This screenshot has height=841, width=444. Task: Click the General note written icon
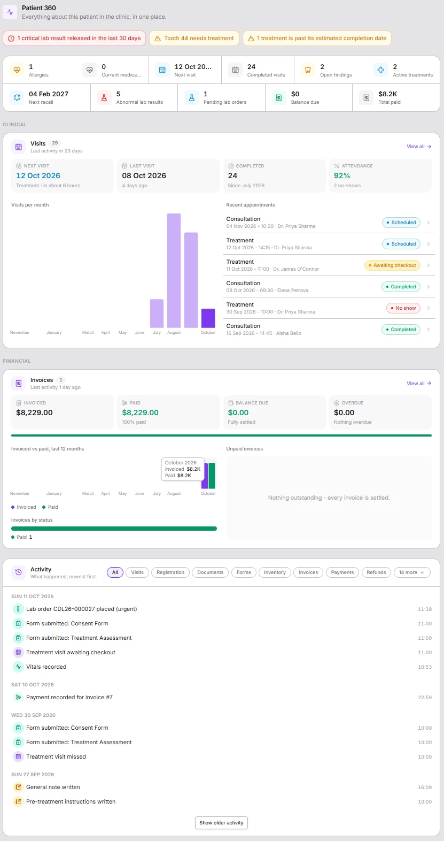18,787
